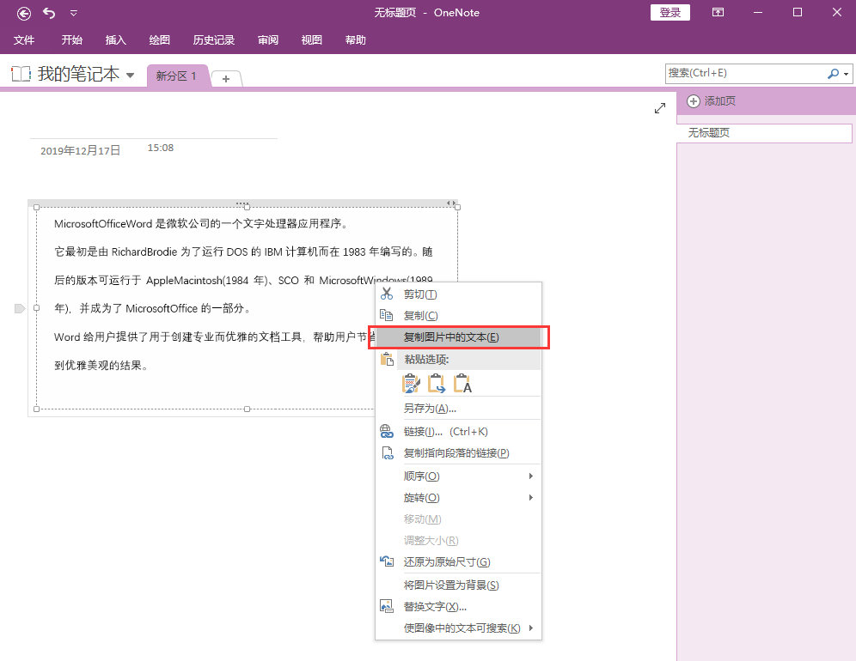Expand 使图像中的文本可搜索(K) submenu
Image resolution: width=856 pixels, height=661 pixels.
pyautogui.click(x=459, y=628)
